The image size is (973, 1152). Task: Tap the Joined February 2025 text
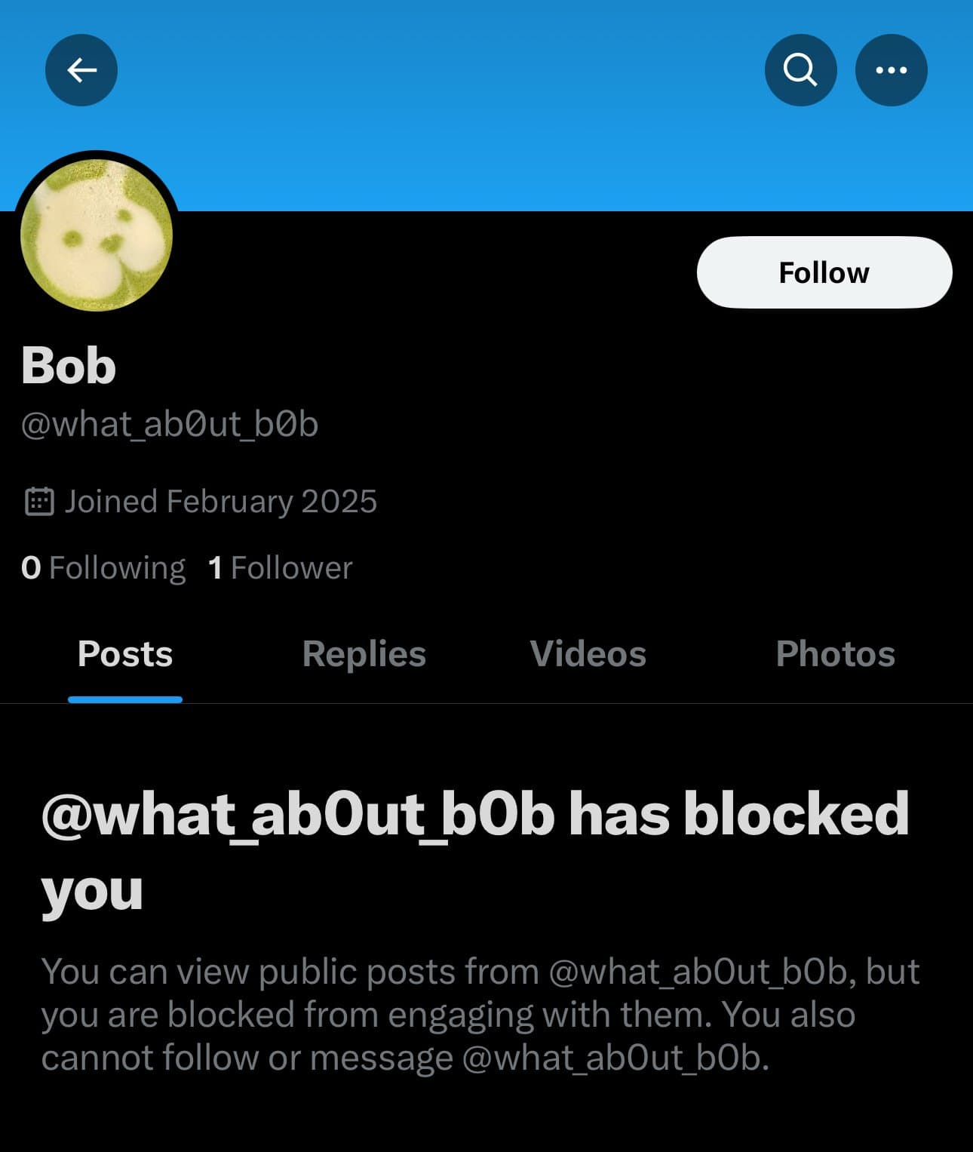(x=220, y=502)
